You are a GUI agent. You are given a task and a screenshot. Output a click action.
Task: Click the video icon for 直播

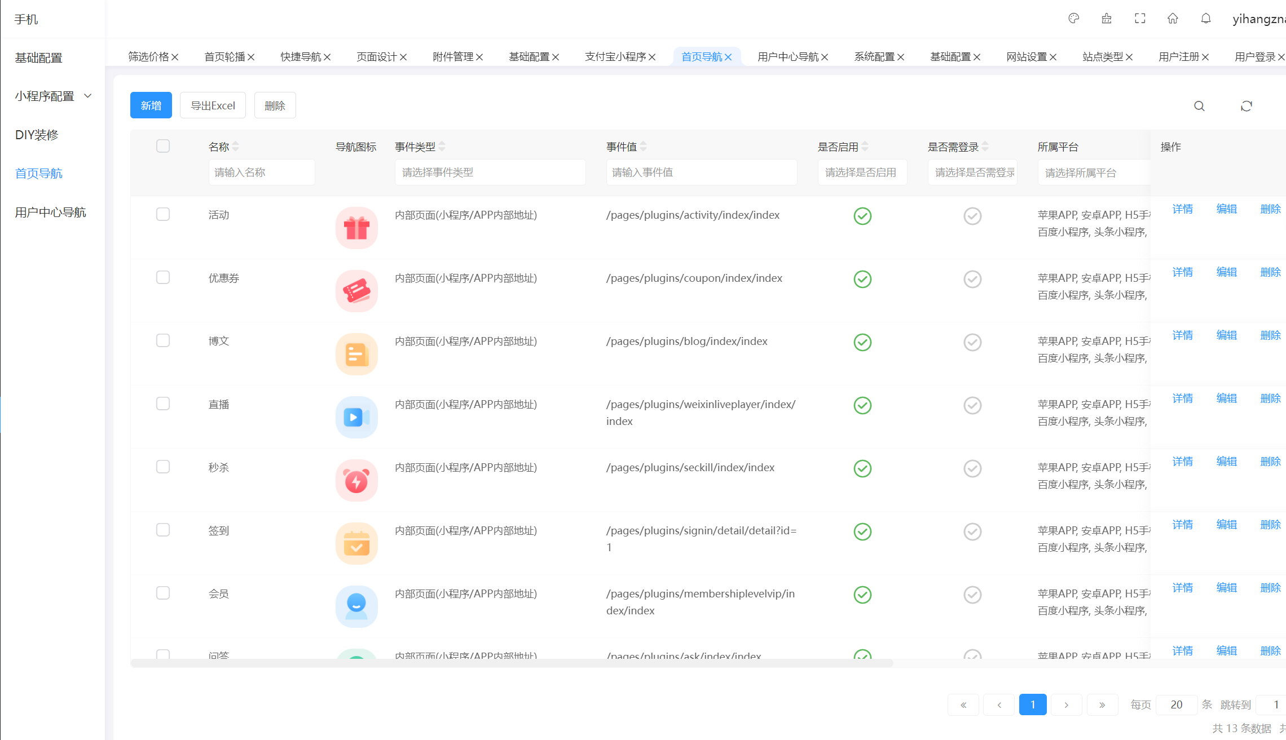point(356,417)
